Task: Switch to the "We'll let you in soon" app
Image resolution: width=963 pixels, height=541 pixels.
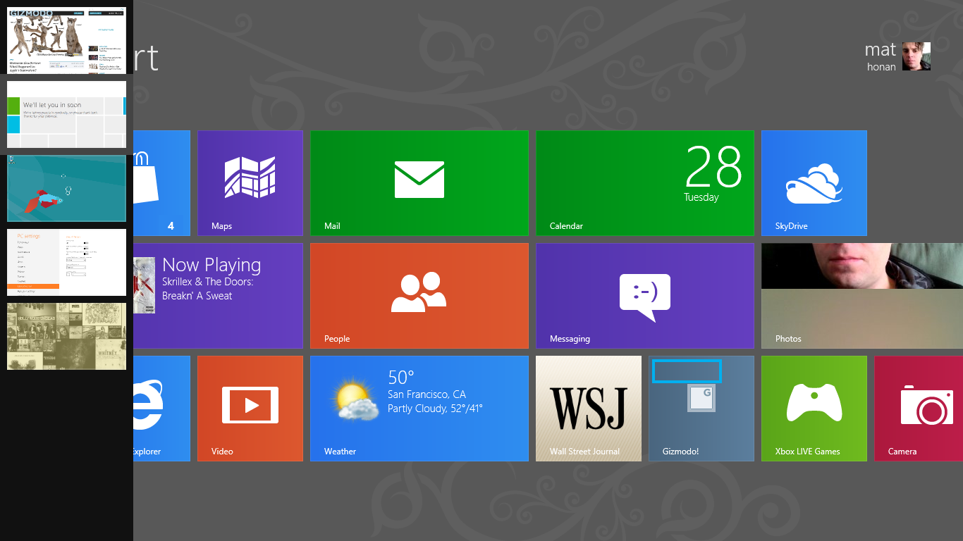Action: 66,114
